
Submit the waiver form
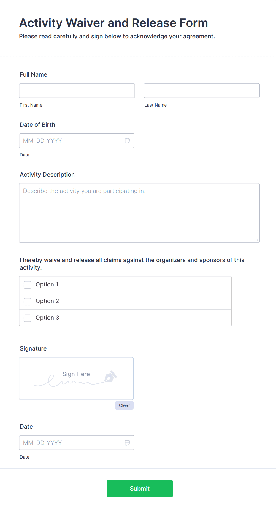pos(139,489)
